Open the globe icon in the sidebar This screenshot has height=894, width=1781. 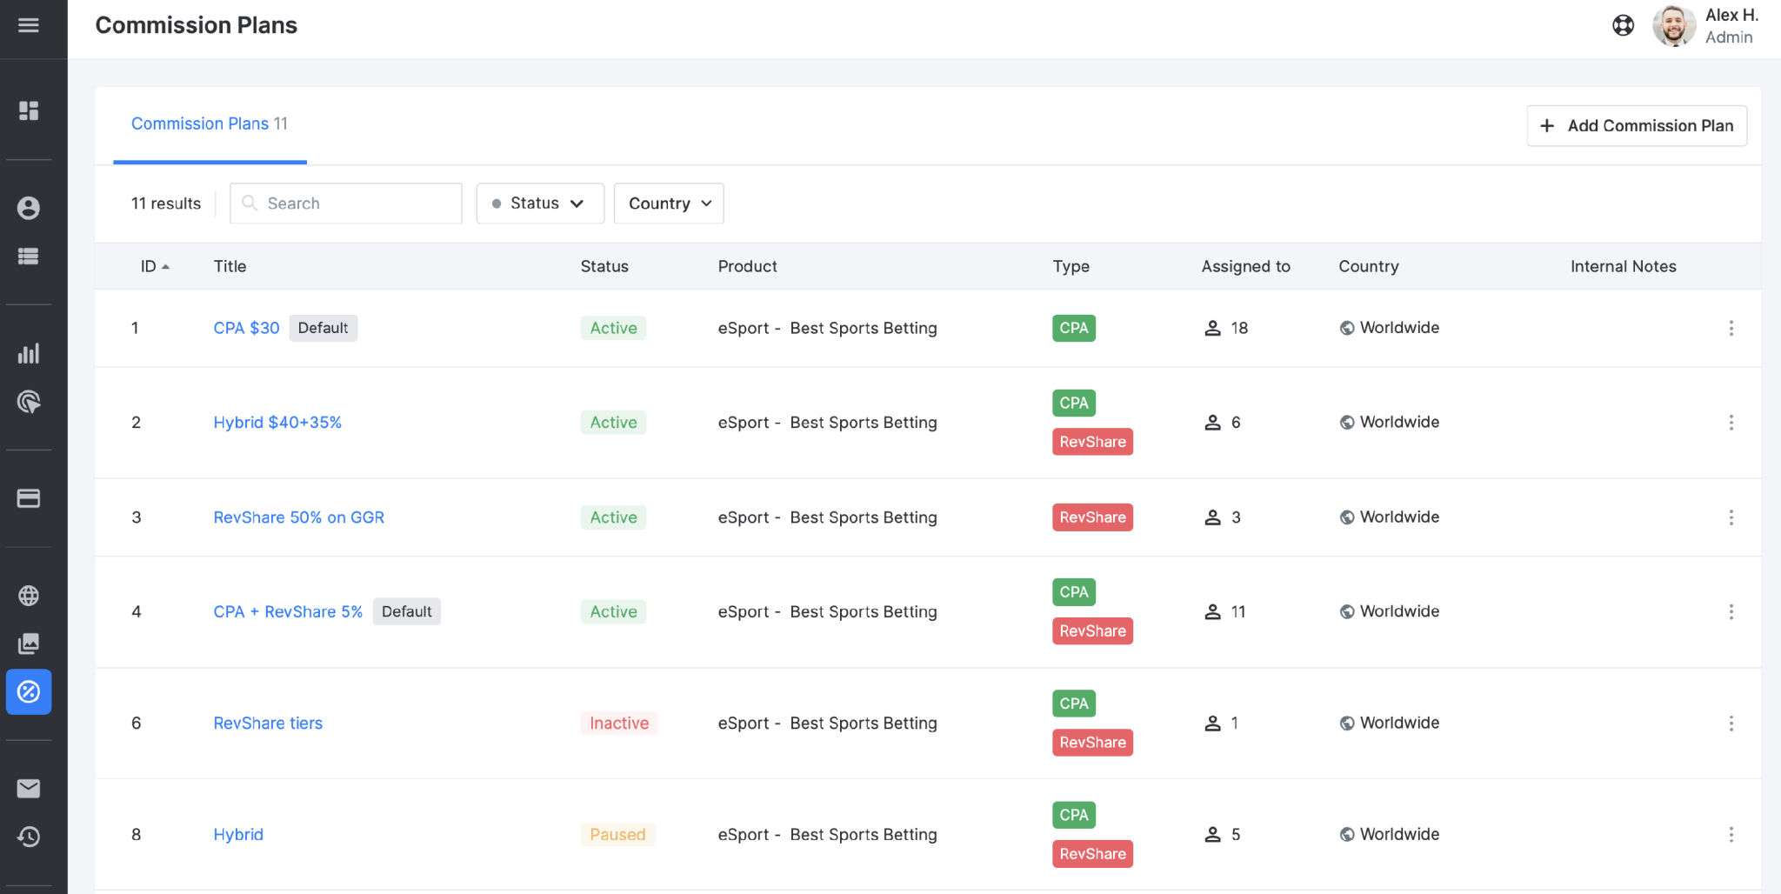point(29,596)
